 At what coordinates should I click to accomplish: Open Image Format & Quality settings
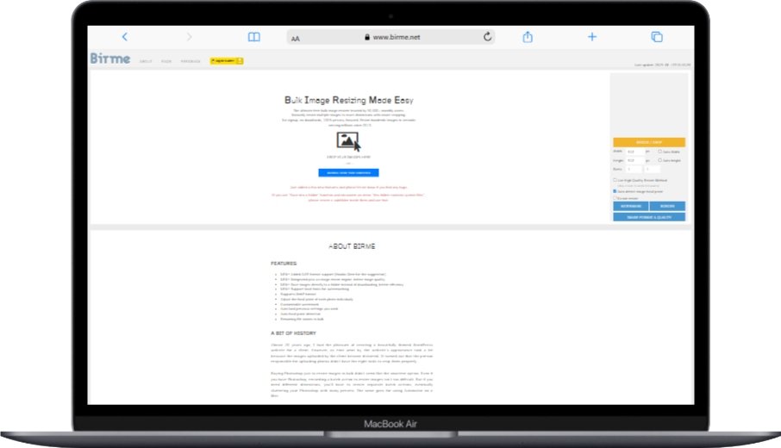pos(649,217)
